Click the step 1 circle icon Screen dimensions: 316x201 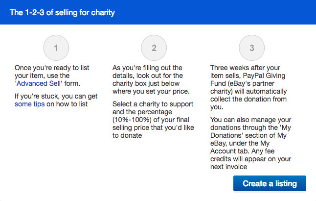56,48
